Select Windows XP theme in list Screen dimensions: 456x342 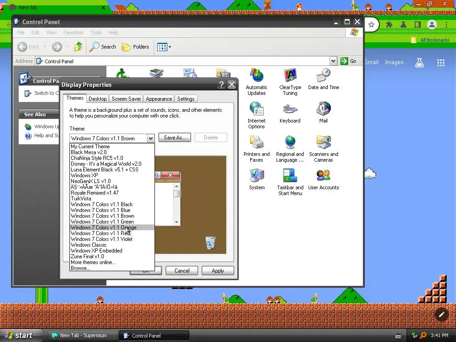(x=112, y=175)
